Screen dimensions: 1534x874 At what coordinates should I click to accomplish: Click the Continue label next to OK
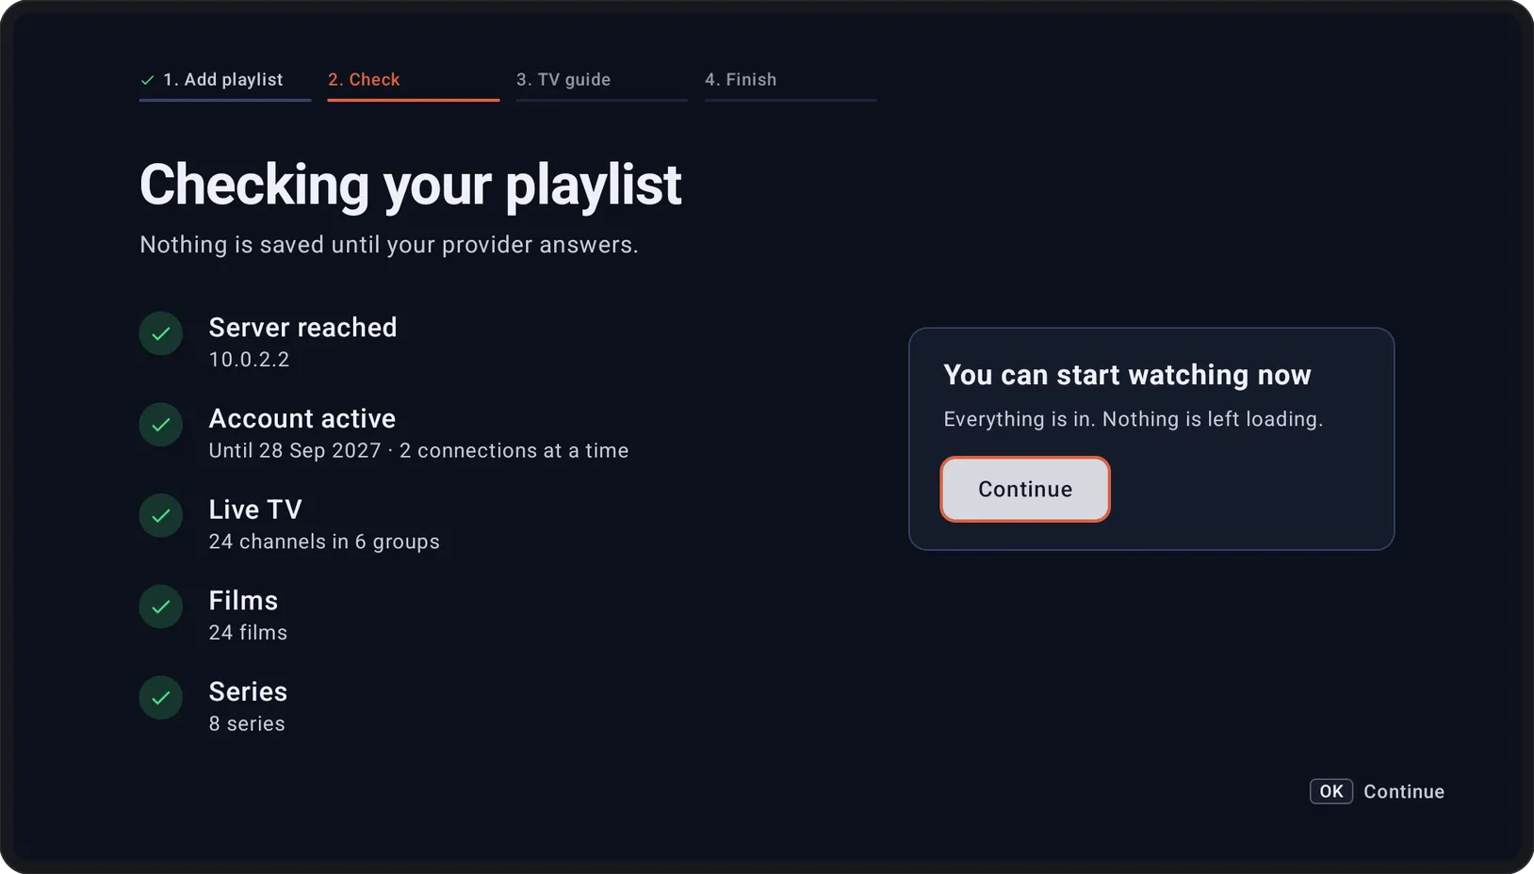pos(1404,792)
